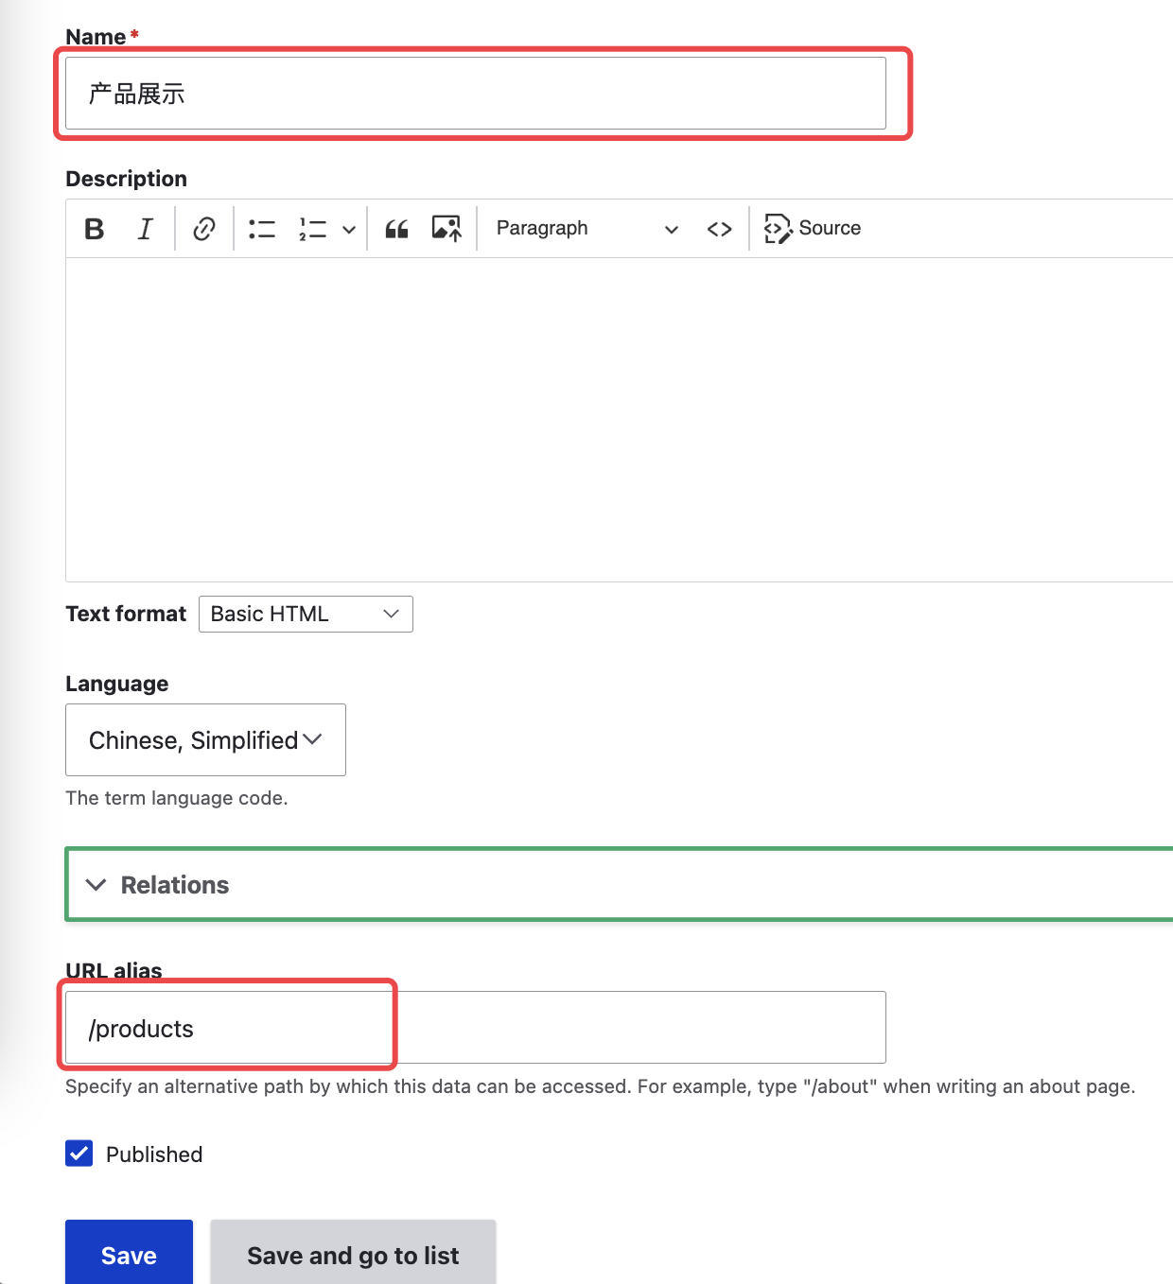Switch editor to Source mode
1173x1284 pixels.
pos(814,229)
